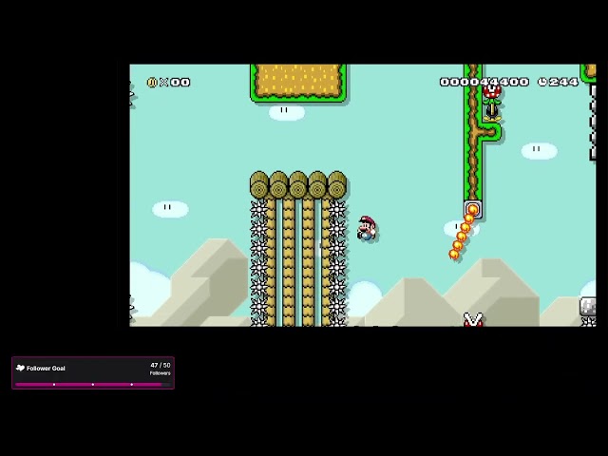
Task: Click the timer clock icon
Action: coord(542,82)
